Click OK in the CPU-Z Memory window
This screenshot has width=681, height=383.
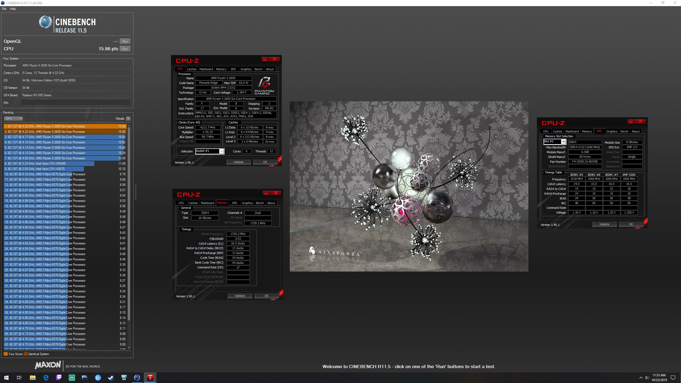point(266,296)
